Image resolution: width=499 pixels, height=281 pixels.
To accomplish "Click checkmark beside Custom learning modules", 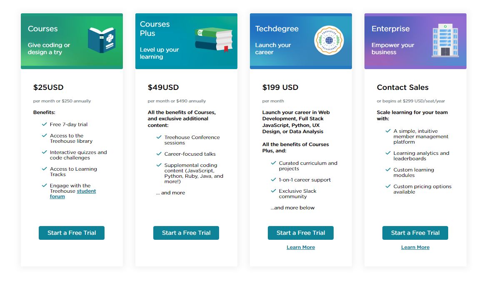I will (388, 169).
